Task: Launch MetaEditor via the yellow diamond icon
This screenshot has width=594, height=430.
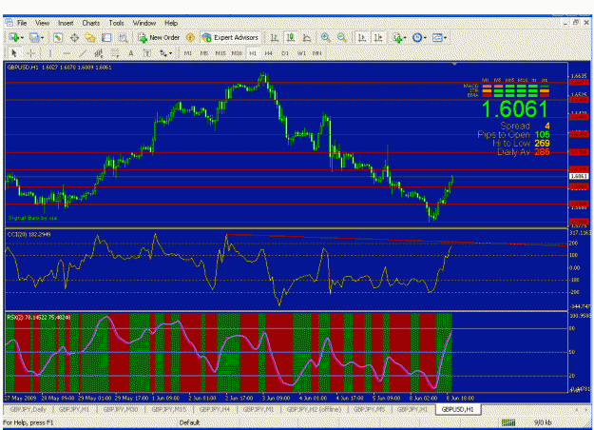Action: 190,37
